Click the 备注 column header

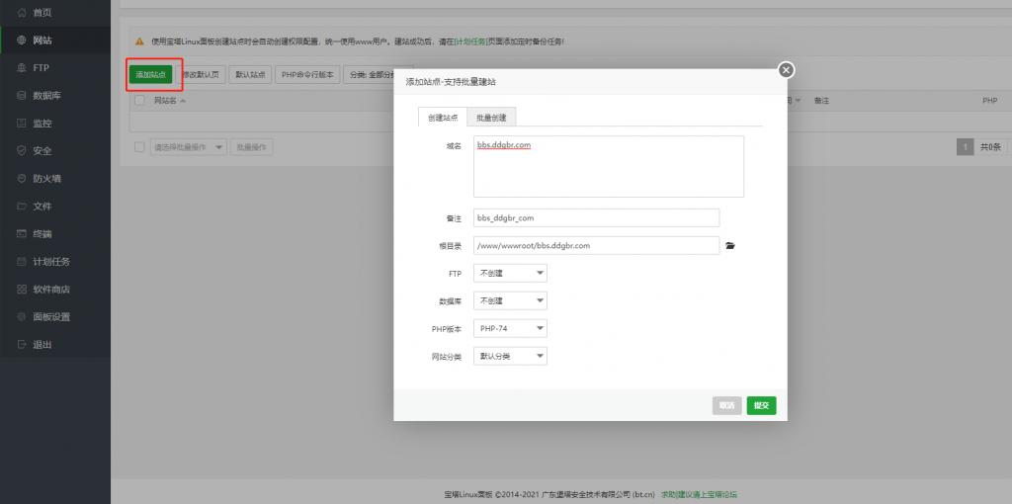821,101
